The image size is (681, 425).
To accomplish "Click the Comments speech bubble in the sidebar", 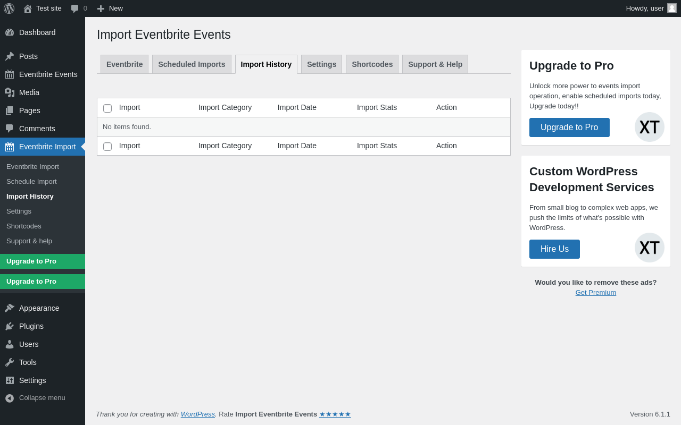I will [10, 129].
